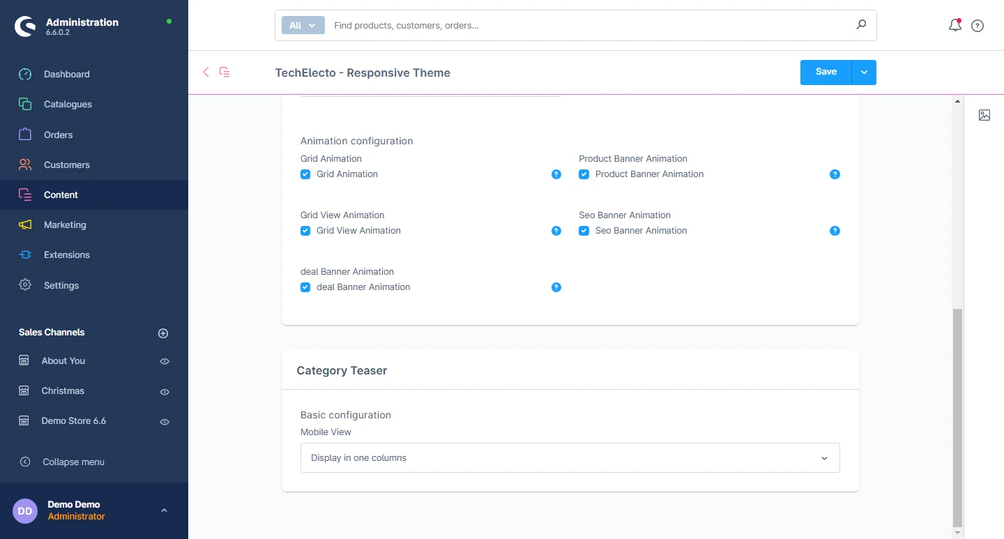Image resolution: width=1004 pixels, height=539 pixels.
Task: Click the Save button
Action: 826,73
